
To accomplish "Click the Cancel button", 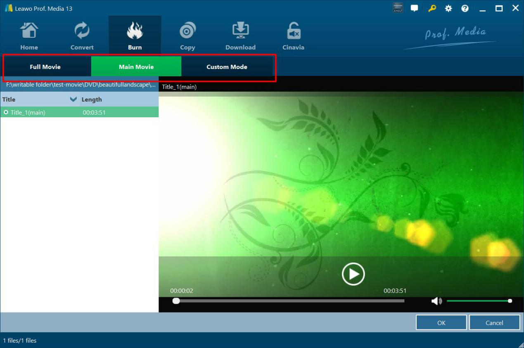I will [x=494, y=323].
